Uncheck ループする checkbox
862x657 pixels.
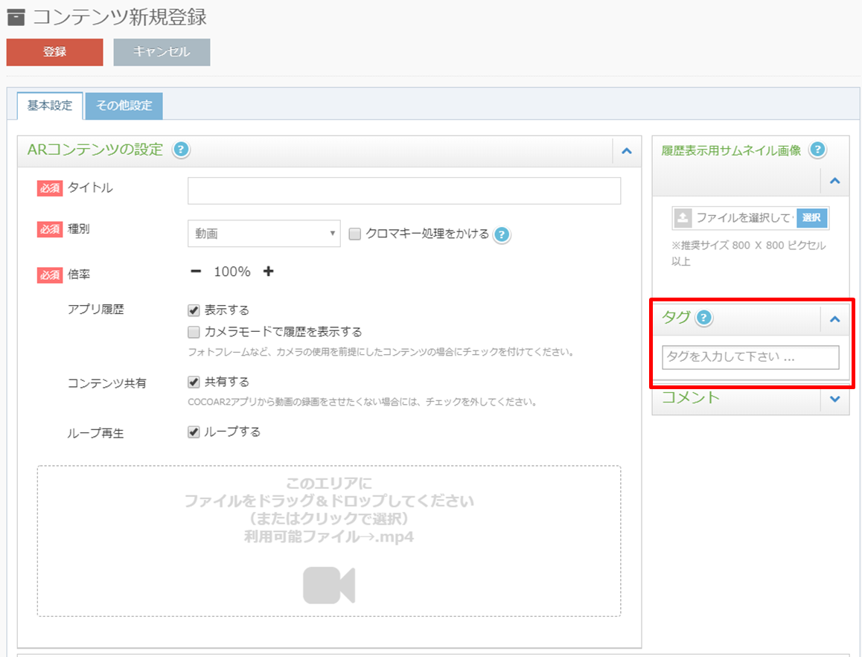[194, 432]
